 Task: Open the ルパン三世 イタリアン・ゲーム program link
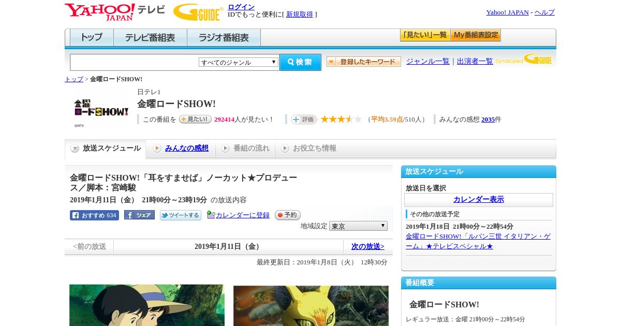pyautogui.click(x=478, y=241)
